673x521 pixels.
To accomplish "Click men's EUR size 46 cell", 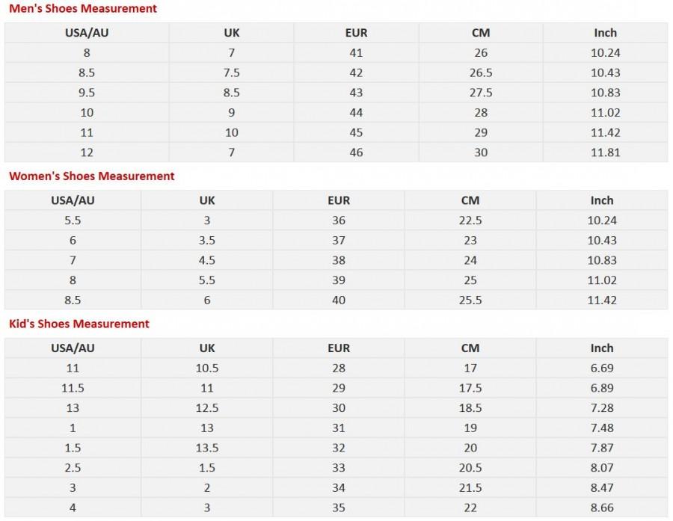I will tap(356, 152).
